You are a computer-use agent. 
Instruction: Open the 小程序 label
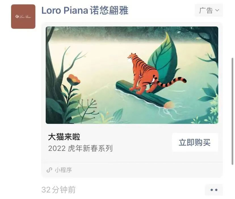(x=63, y=170)
